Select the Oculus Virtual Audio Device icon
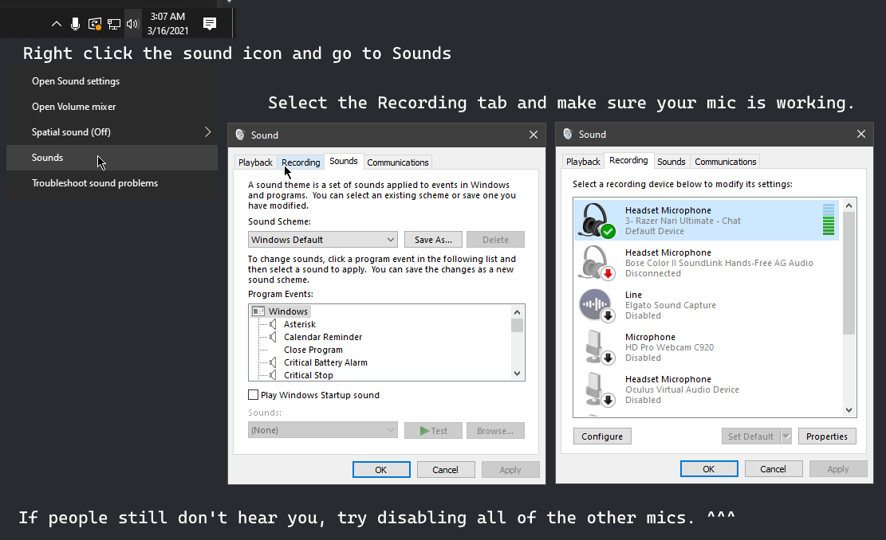 coord(594,389)
